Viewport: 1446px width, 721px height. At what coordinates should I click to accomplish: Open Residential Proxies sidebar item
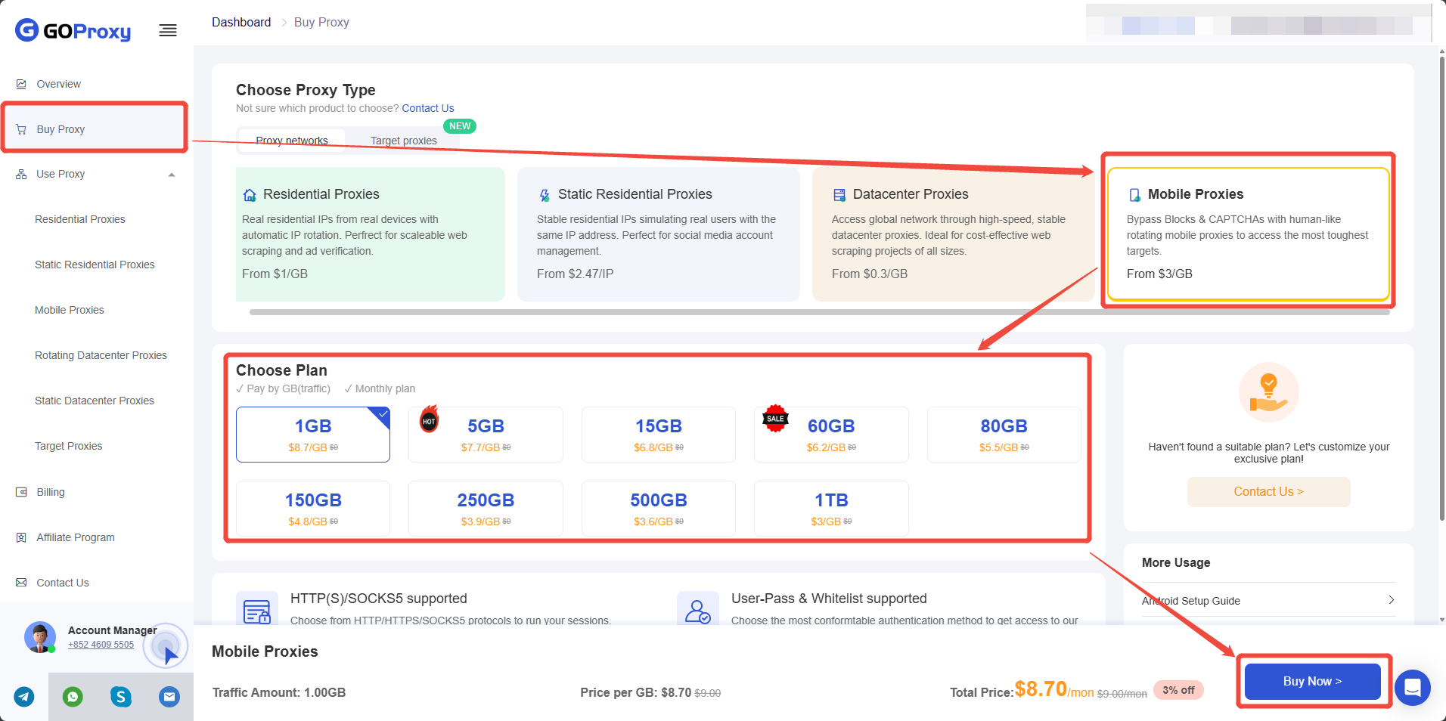click(x=80, y=219)
